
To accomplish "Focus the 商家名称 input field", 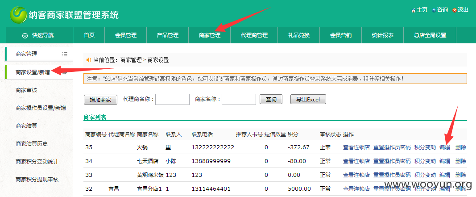I will pyautogui.click(x=239, y=99).
